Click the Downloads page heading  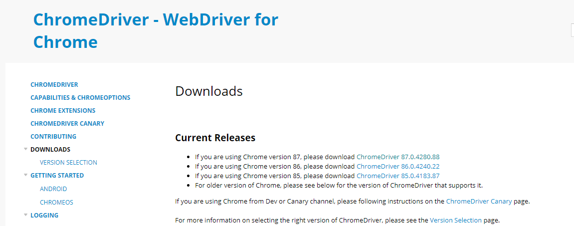tap(208, 91)
